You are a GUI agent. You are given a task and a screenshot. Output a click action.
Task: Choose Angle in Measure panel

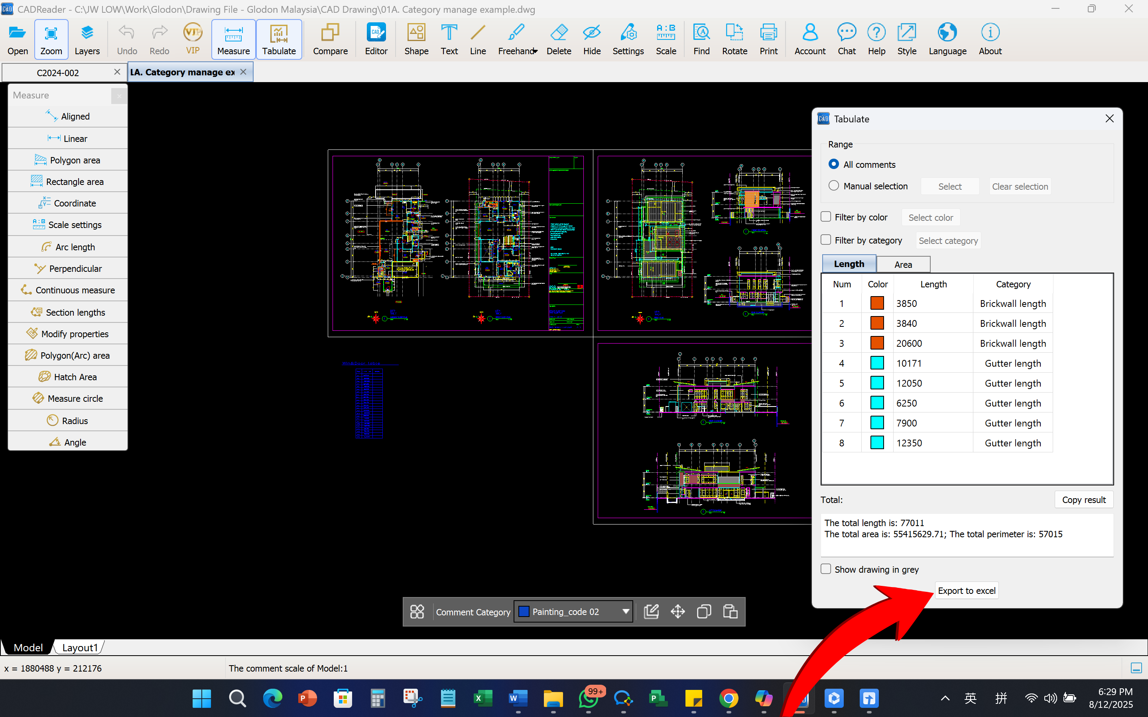(68, 442)
